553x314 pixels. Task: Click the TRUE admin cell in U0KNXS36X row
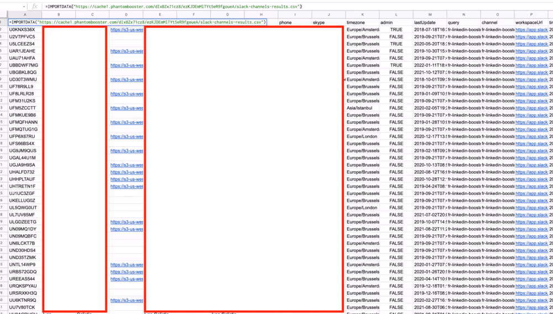[396, 30]
